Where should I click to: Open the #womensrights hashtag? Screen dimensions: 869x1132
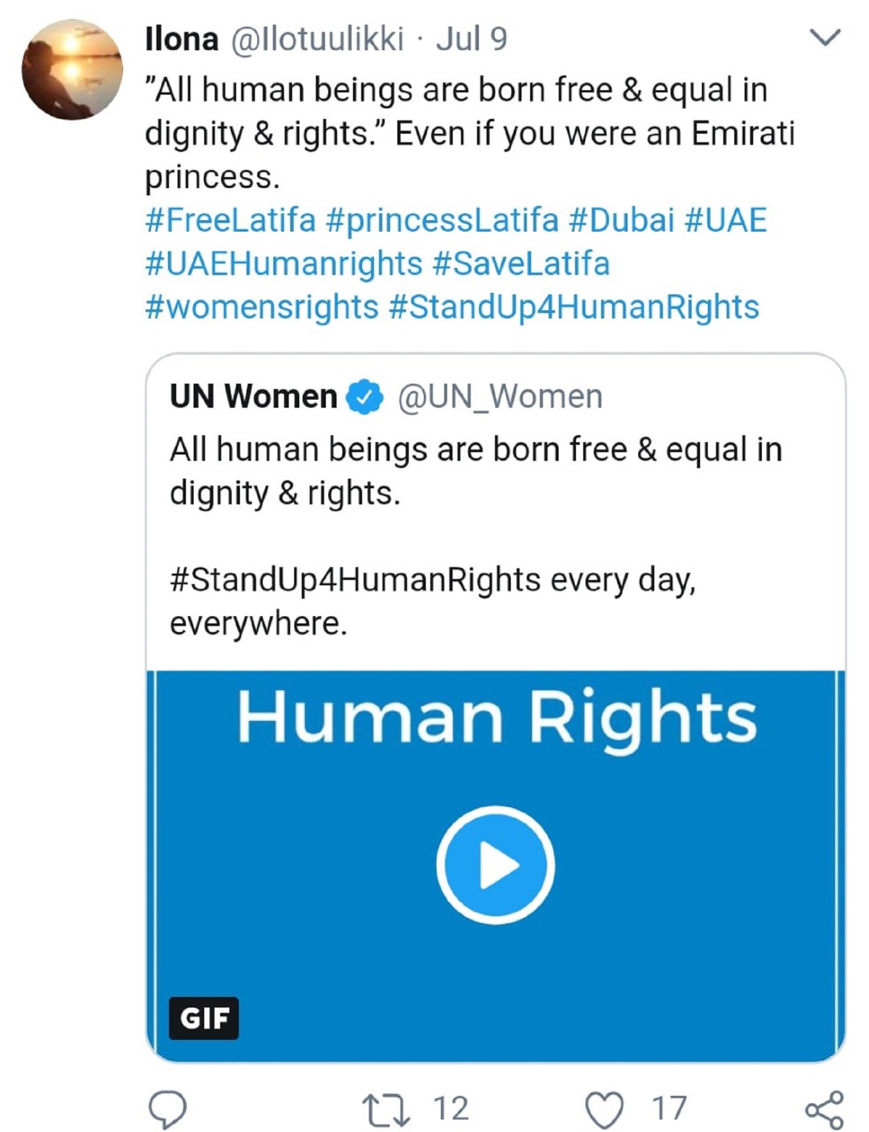click(262, 306)
